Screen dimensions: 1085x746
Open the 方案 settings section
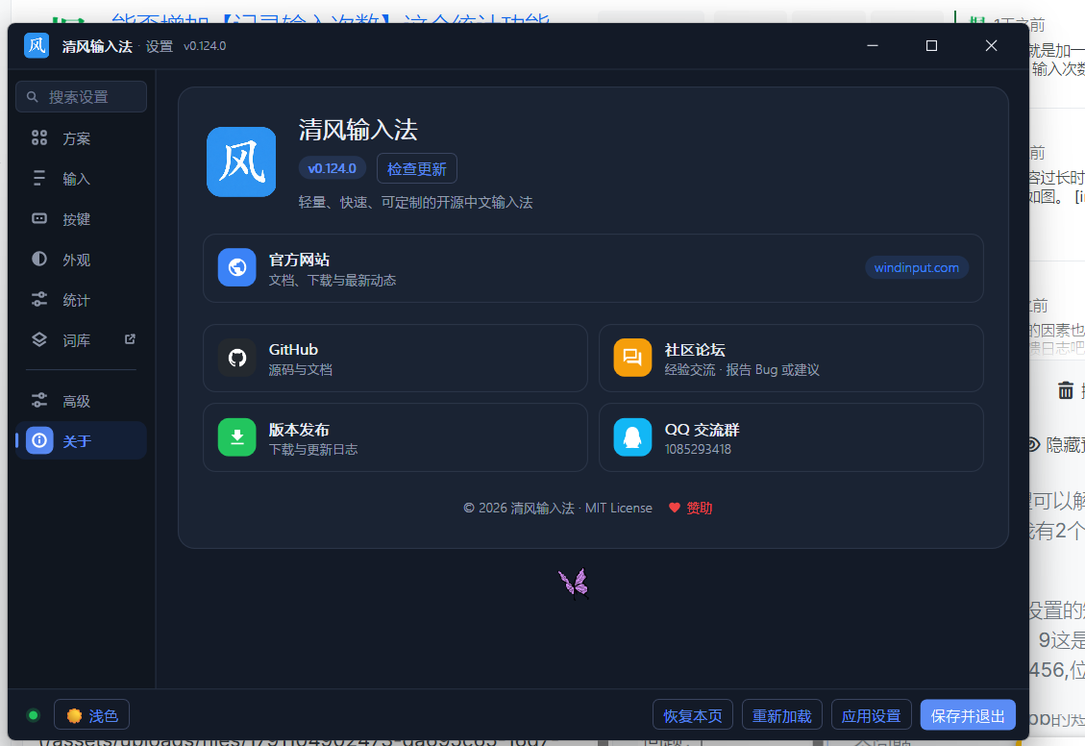point(81,138)
